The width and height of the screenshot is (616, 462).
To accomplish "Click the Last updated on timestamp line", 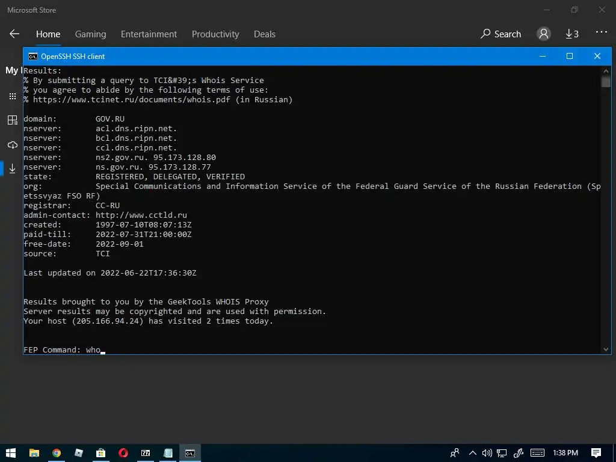I will coord(110,273).
